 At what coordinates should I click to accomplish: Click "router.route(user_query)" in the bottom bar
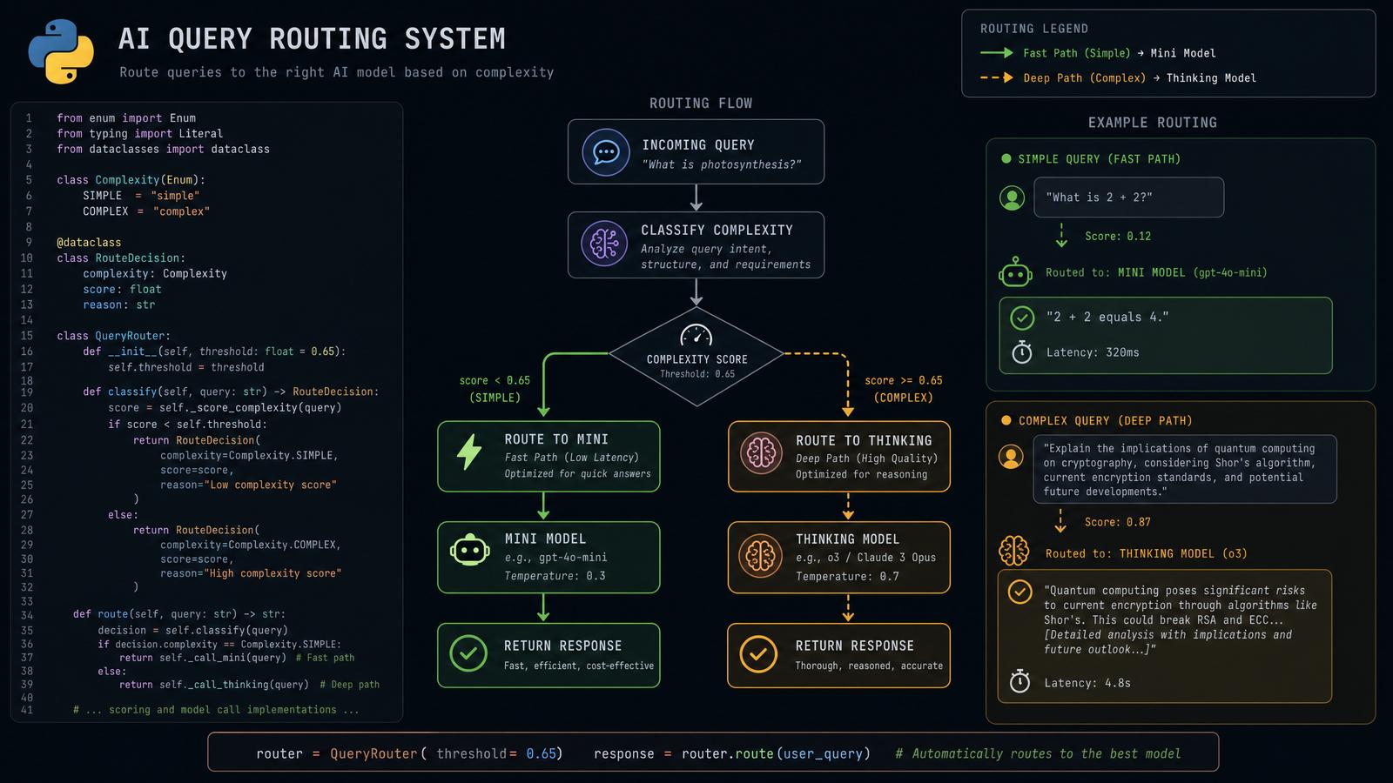point(776,754)
